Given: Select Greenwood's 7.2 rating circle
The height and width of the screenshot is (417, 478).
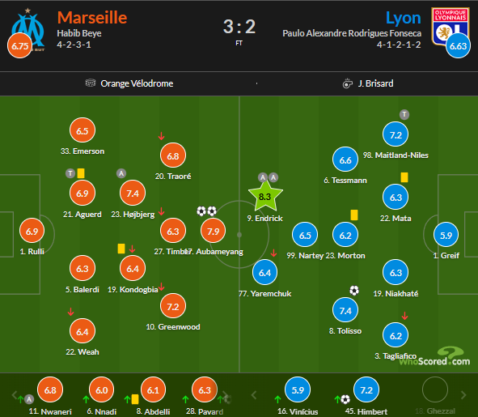Looking at the screenshot, I should point(173,306).
